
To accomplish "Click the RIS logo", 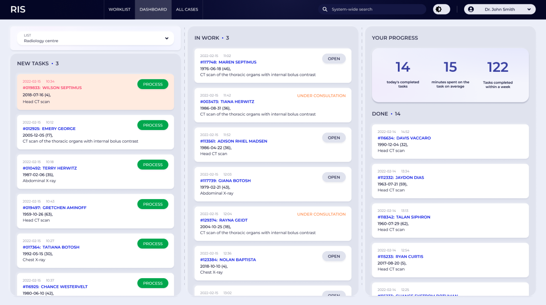I will coord(18,9).
